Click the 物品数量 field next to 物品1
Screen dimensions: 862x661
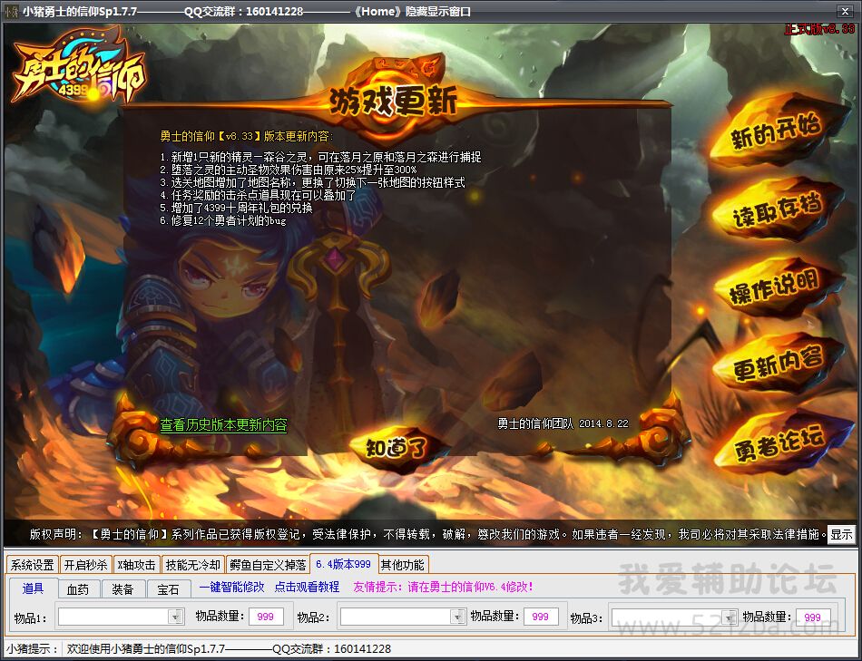click(266, 617)
